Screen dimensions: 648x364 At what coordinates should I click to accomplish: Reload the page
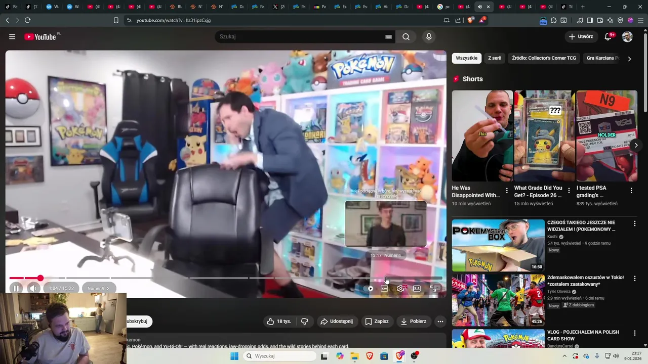(x=27, y=20)
